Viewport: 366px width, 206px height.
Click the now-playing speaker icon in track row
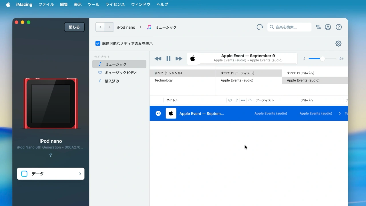(158, 113)
